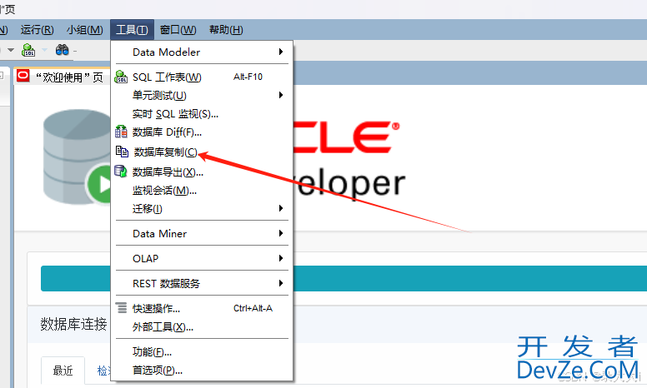Select 数据库 Diff(F)... entry
Viewport: 647px width, 388px height.
(x=202, y=132)
